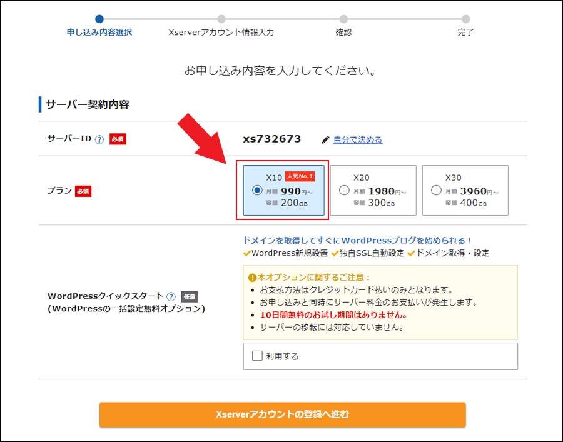Click the warning icon in 本オプションに関するご注意
Screen dimensions: 563x442
point(252,278)
